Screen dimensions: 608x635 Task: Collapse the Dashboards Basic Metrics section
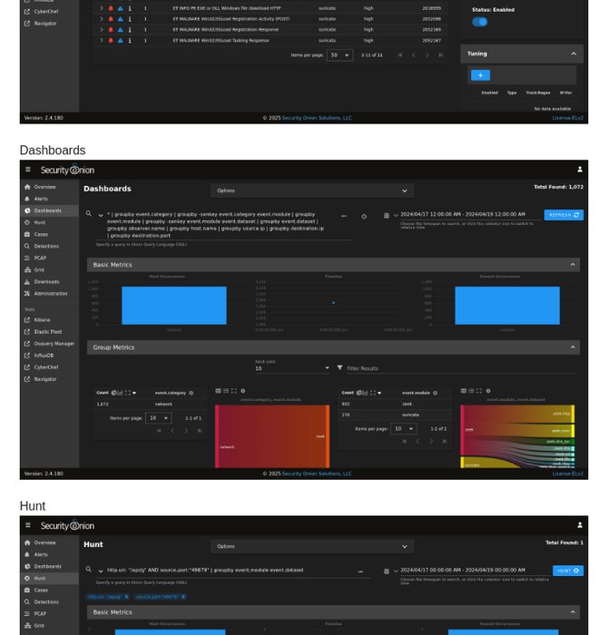573,265
